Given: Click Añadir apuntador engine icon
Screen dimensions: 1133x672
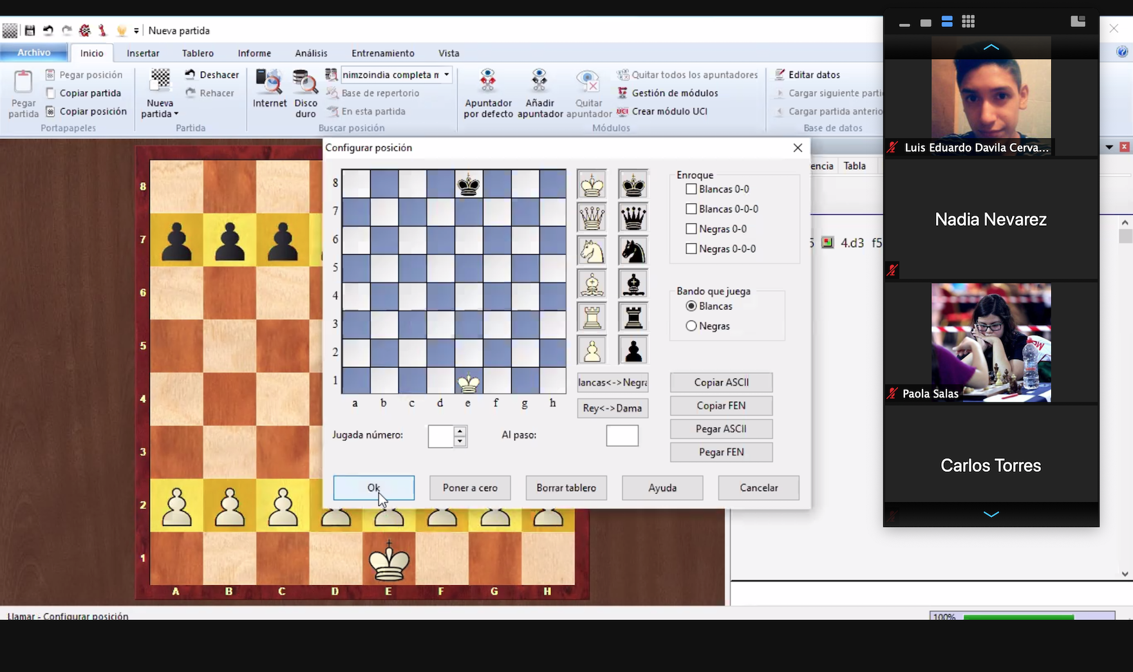Looking at the screenshot, I should (x=539, y=81).
